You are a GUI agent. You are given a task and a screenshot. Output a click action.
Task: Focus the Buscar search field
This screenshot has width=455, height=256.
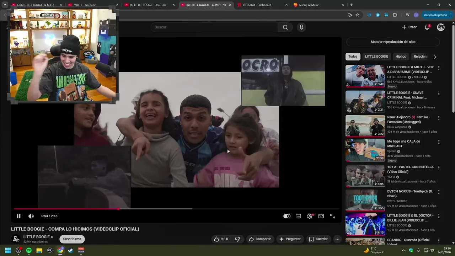pyautogui.click(x=214, y=27)
